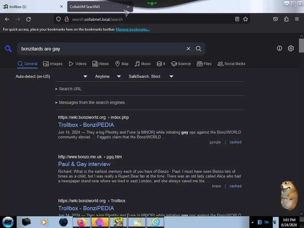
Task: Open the black box app on taskbar
Action: click(26, 222)
